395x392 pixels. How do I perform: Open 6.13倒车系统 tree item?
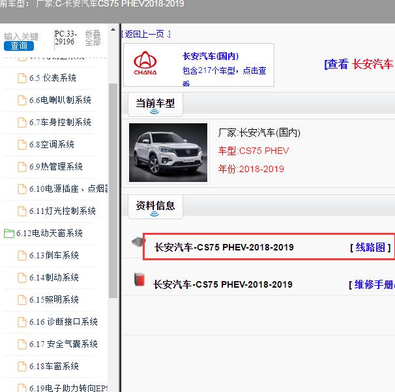pyautogui.click(x=53, y=256)
